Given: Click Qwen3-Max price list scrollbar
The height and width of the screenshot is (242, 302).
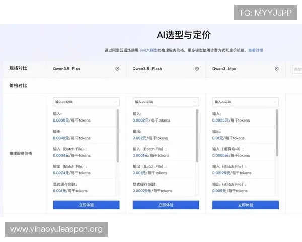Looking at the screenshot, I should 277,133.
